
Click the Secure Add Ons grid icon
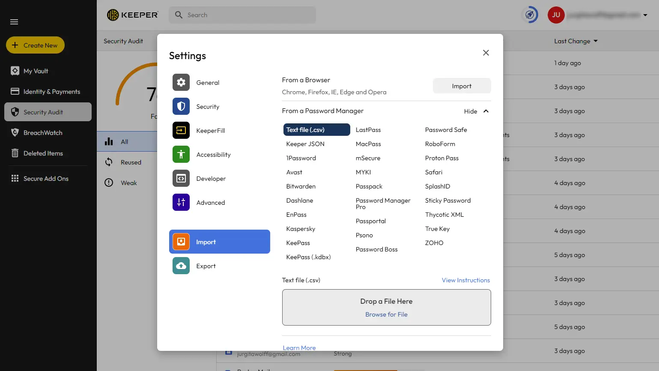(15, 179)
